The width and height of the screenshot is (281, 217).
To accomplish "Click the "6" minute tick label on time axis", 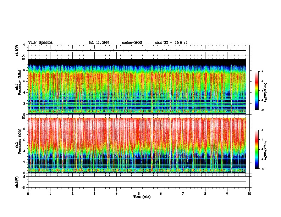I will [161, 194].
